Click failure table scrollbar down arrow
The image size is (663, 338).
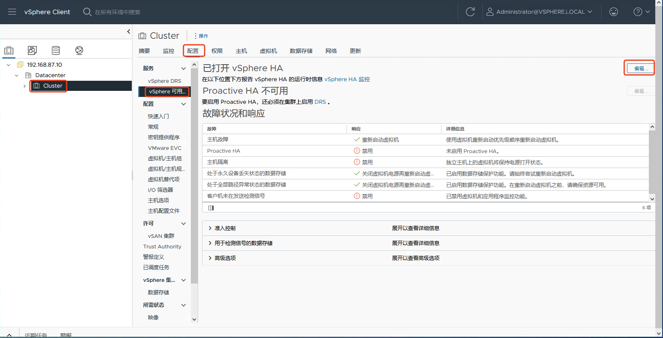point(652,199)
